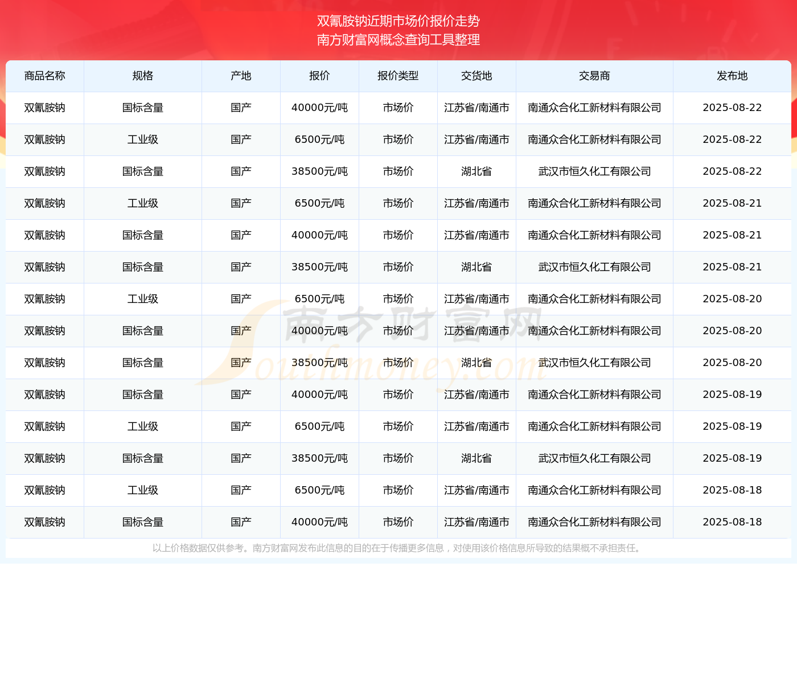Click 湖北省 delivery place in the 2025-08-20 row
This screenshot has height=686, width=797.
pos(476,363)
